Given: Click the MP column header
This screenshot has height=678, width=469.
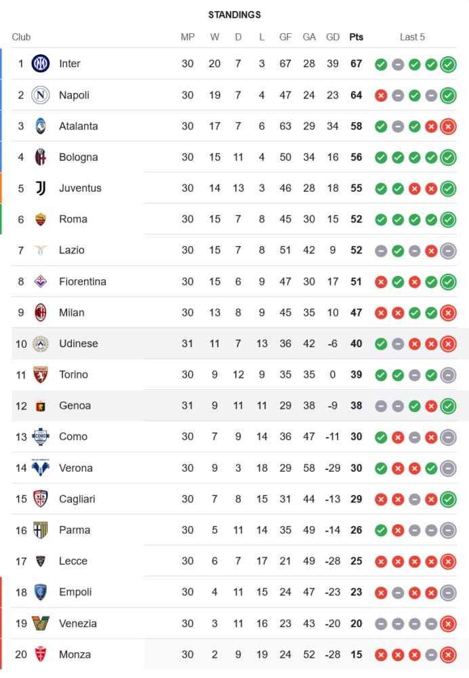Looking at the screenshot, I should click(188, 37).
